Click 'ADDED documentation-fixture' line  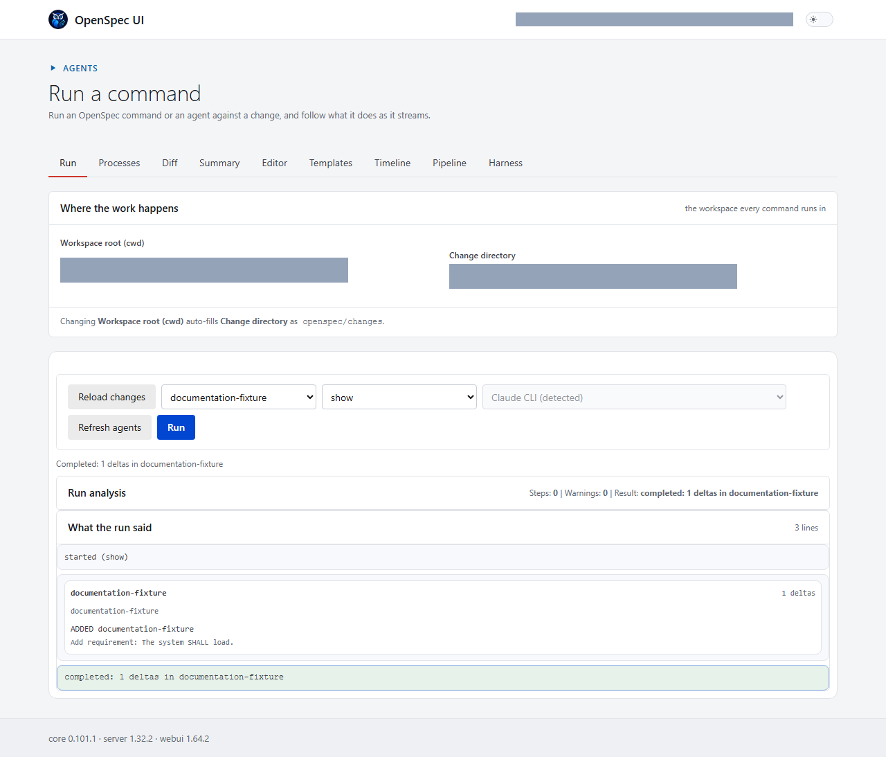tap(132, 629)
